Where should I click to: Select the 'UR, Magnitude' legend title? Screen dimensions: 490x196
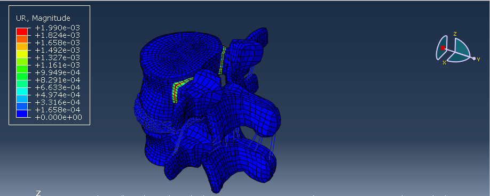coord(43,18)
